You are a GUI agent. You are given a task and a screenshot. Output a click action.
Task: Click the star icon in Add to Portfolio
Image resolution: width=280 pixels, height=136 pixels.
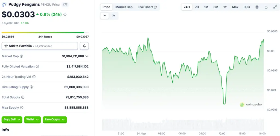pyautogui.click(x=6, y=46)
